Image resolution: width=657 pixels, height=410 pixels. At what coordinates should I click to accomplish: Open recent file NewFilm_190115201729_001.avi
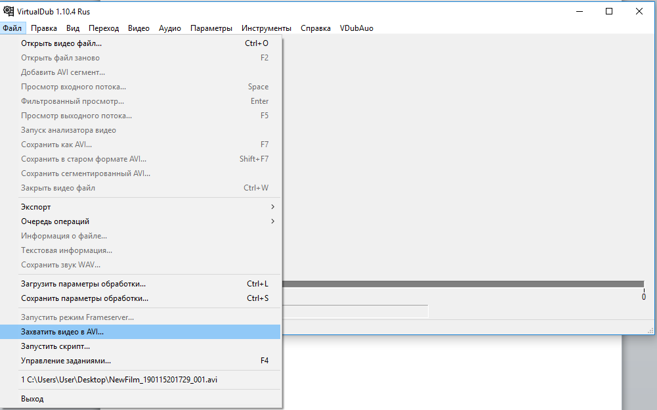[140, 380]
